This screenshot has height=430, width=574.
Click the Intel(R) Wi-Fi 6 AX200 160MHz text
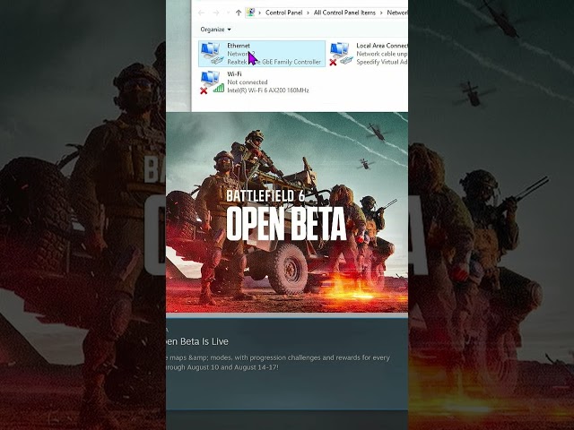[268, 90]
